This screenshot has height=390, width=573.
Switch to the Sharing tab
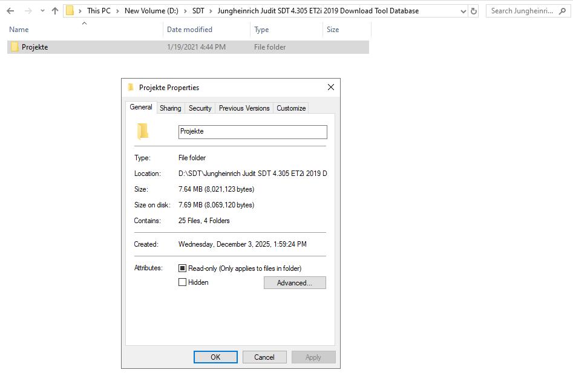click(x=170, y=108)
